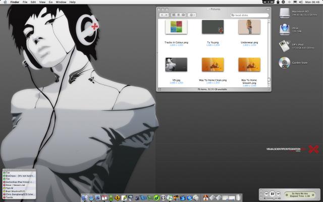This screenshot has height=202, width=323.
Task: Open the Garden State DVD disc icon
Action: pos(285,63)
